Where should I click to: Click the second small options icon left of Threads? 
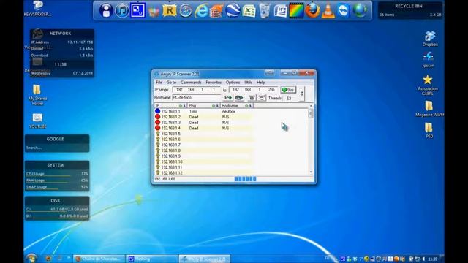coord(262,98)
